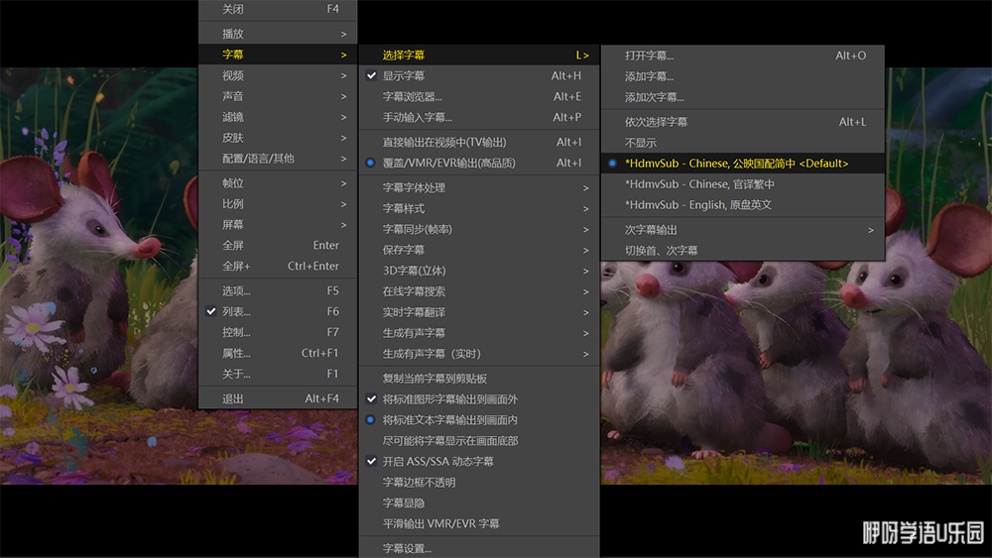992x558 pixels.
Task: Click 打开字幕... menu entry
Action: point(649,56)
